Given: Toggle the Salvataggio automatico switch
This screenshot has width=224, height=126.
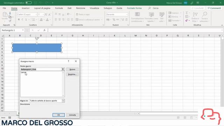Looking at the screenshot, I should pyautogui.click(x=28, y=3).
